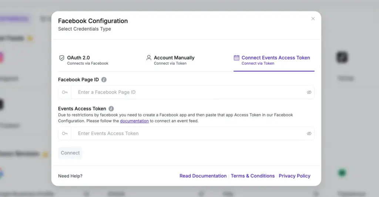Show info for Events Access Token
379x197 pixels.
(111, 109)
